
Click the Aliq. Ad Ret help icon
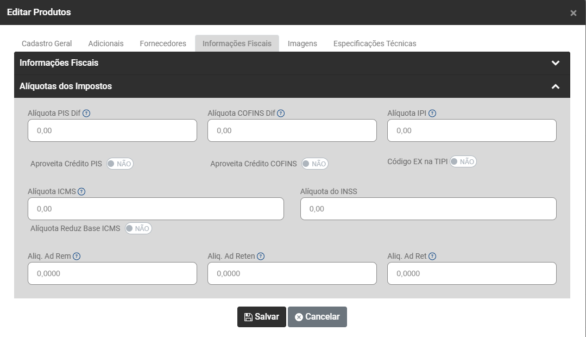[432, 257]
